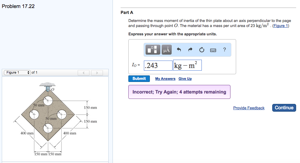
Task: Click Provide Feedback link
Action: click(x=249, y=108)
